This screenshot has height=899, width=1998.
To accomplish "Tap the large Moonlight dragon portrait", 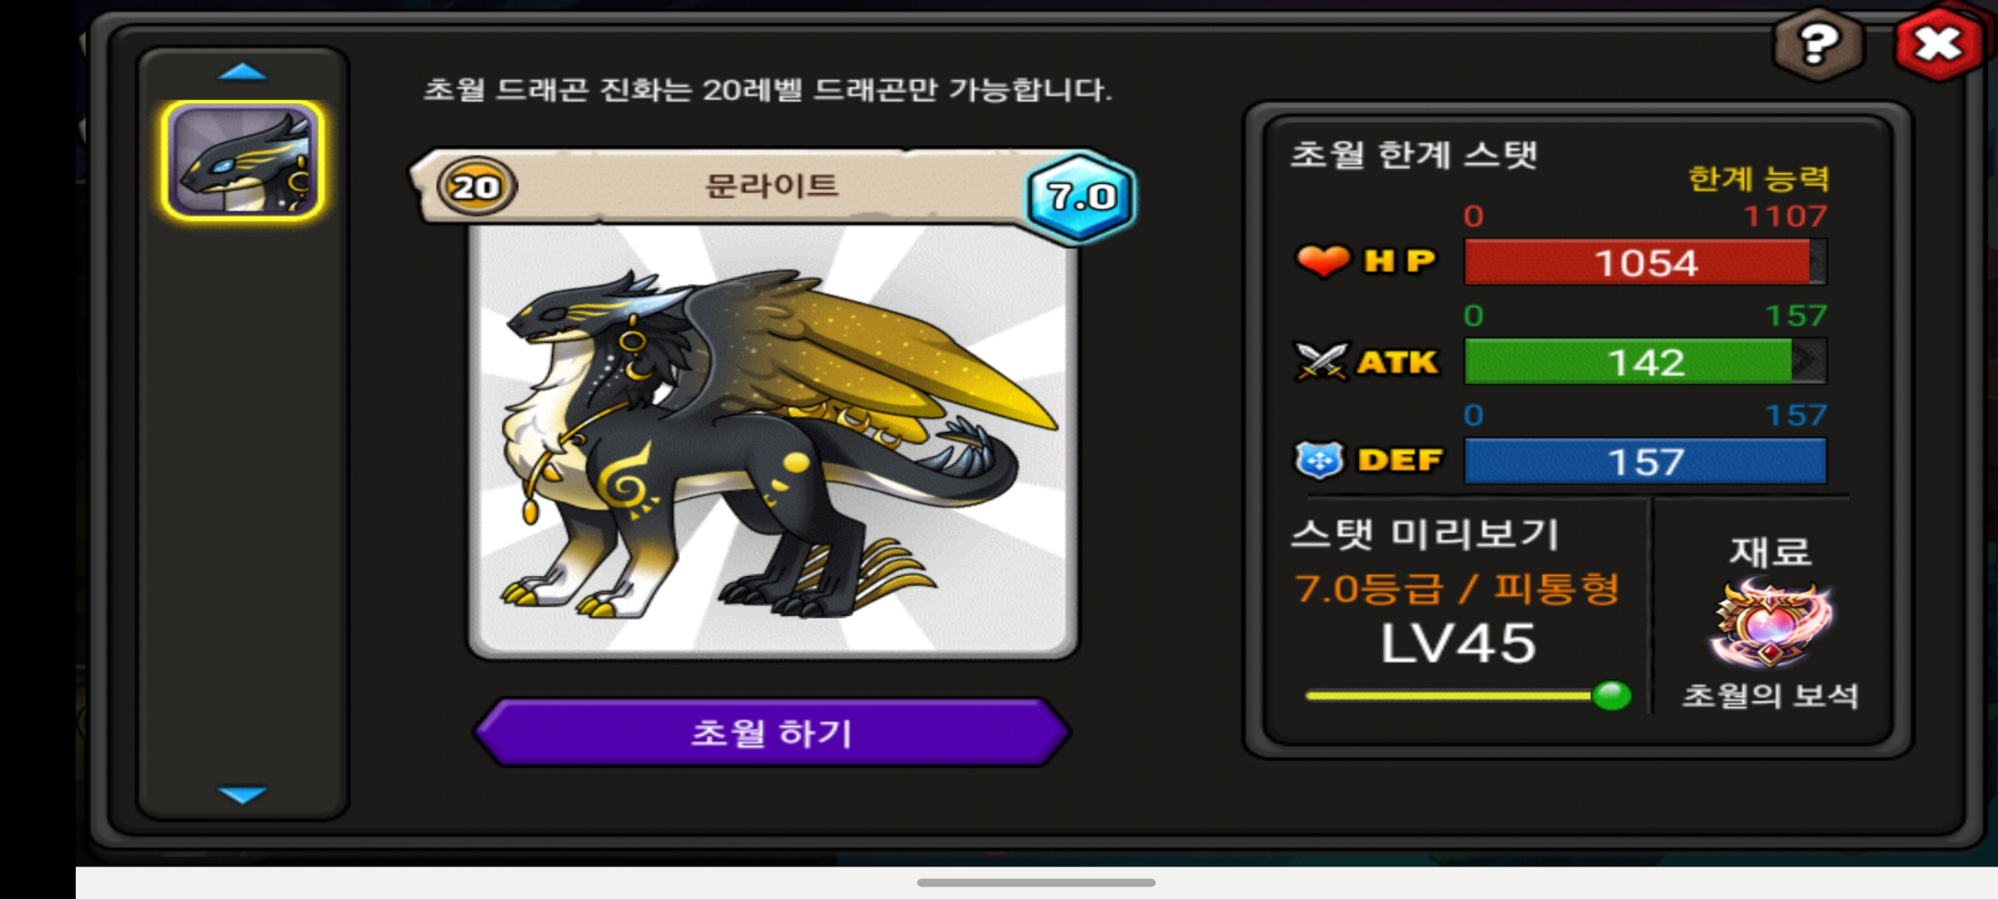I will [x=773, y=440].
